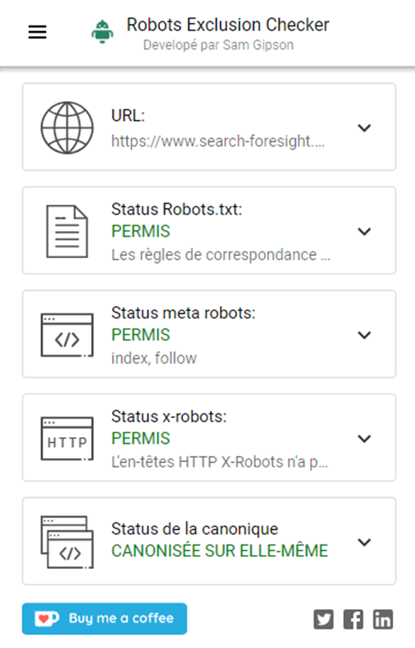Expand the Status Robots.txt chevron
This screenshot has height=648, width=415.
(x=364, y=231)
